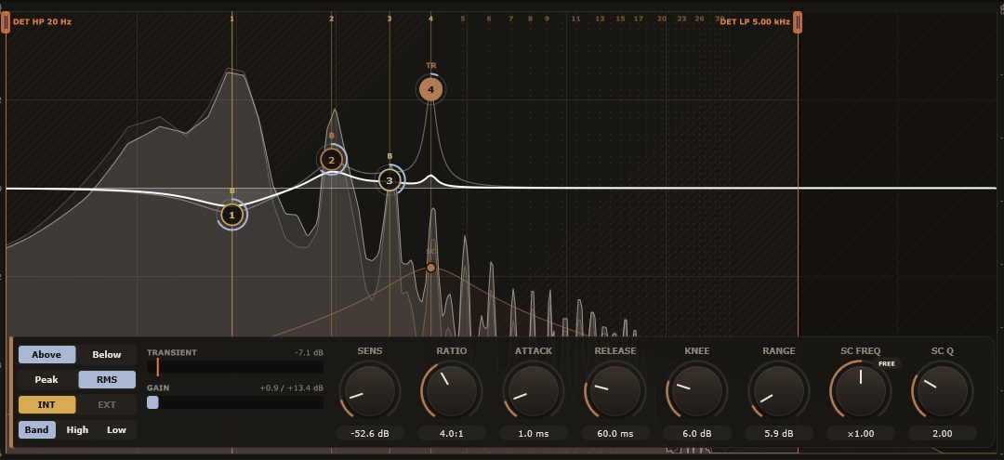1004x460 pixels.
Task: Click the DET LP 5.00 kHz handle
Action: [x=798, y=22]
